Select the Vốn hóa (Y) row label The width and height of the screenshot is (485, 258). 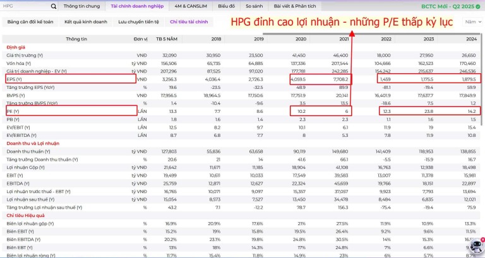[18, 63]
